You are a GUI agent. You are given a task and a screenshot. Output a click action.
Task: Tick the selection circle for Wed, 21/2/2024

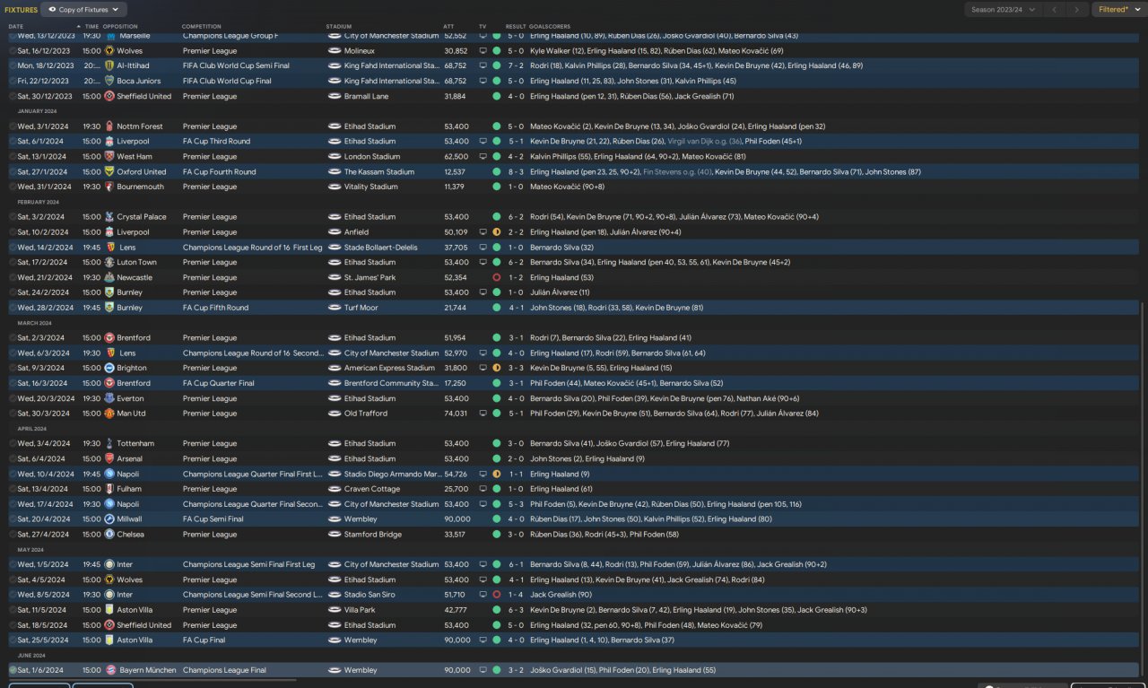tap(13, 277)
